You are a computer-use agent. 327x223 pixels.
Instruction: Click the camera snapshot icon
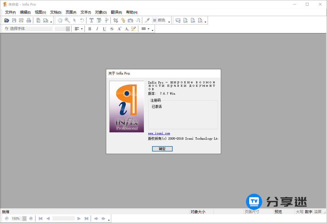coord(130,20)
